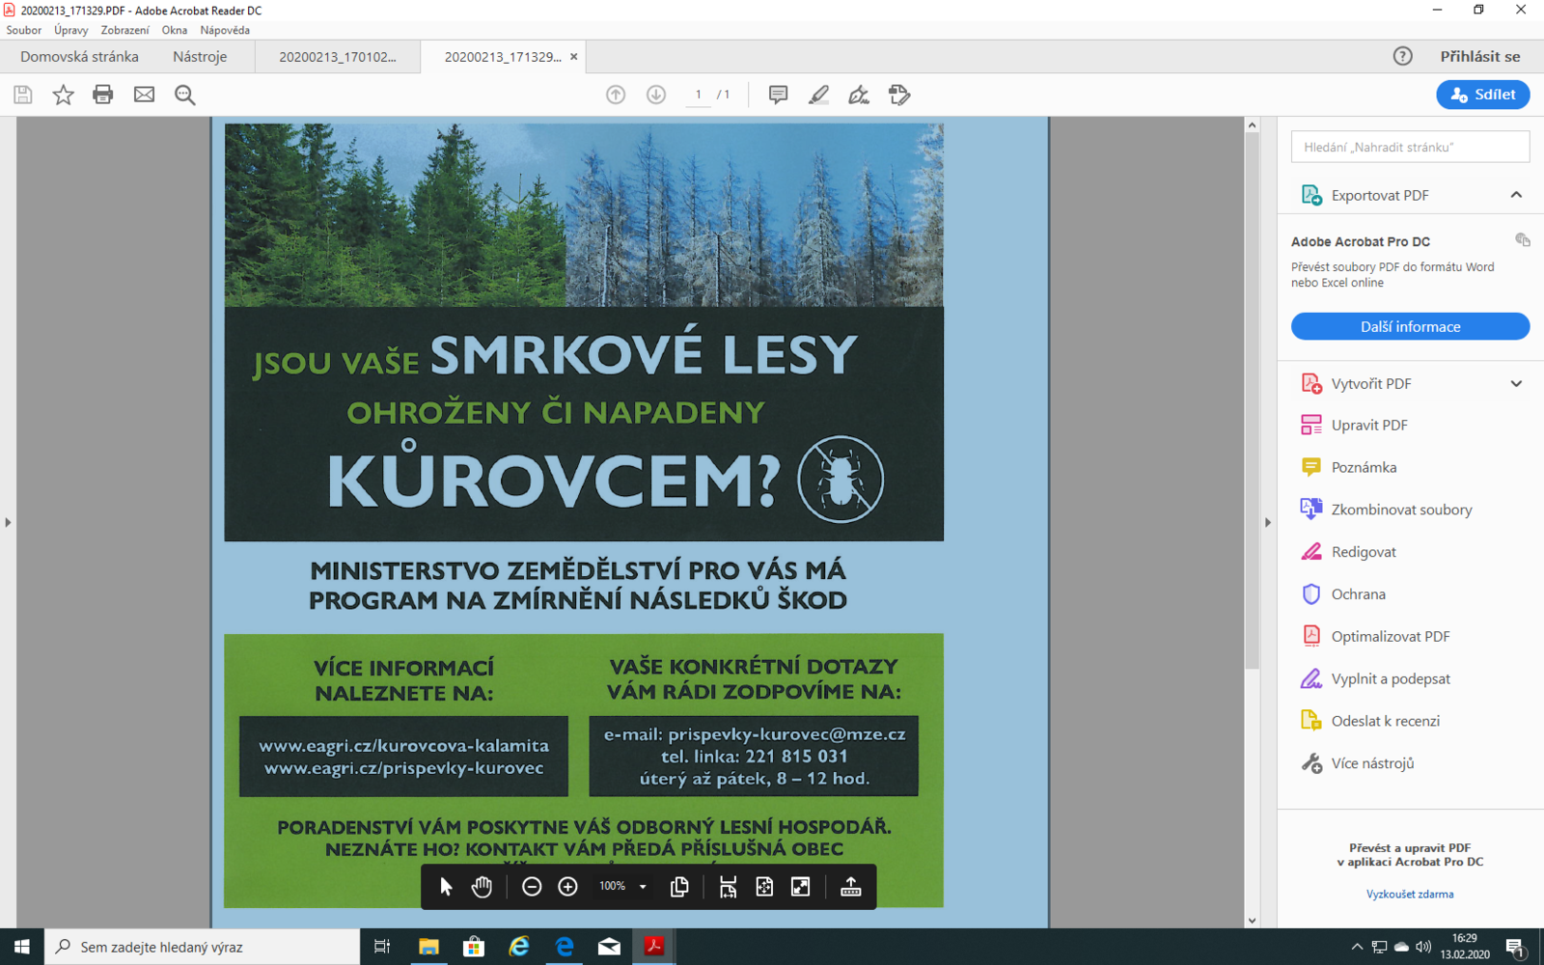
Task: Click the Windows search box
Action: (203, 947)
